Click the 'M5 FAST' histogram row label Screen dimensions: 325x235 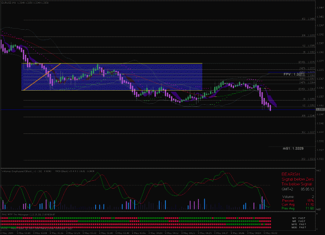(x=298, y=221)
